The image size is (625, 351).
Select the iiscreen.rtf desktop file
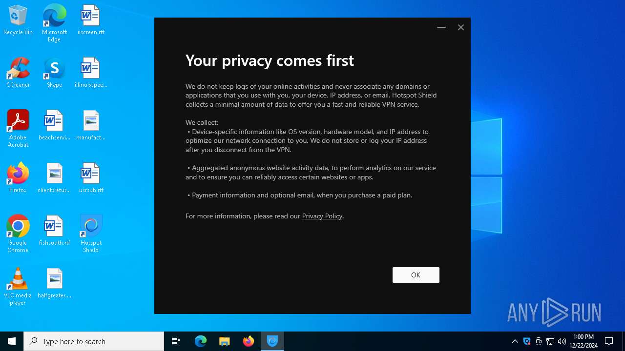91,20
